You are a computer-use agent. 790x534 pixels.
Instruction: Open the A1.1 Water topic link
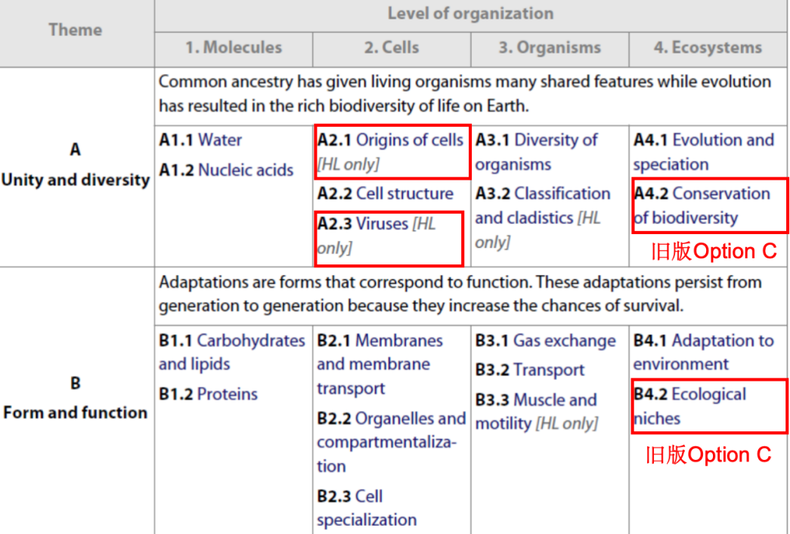coord(200,140)
